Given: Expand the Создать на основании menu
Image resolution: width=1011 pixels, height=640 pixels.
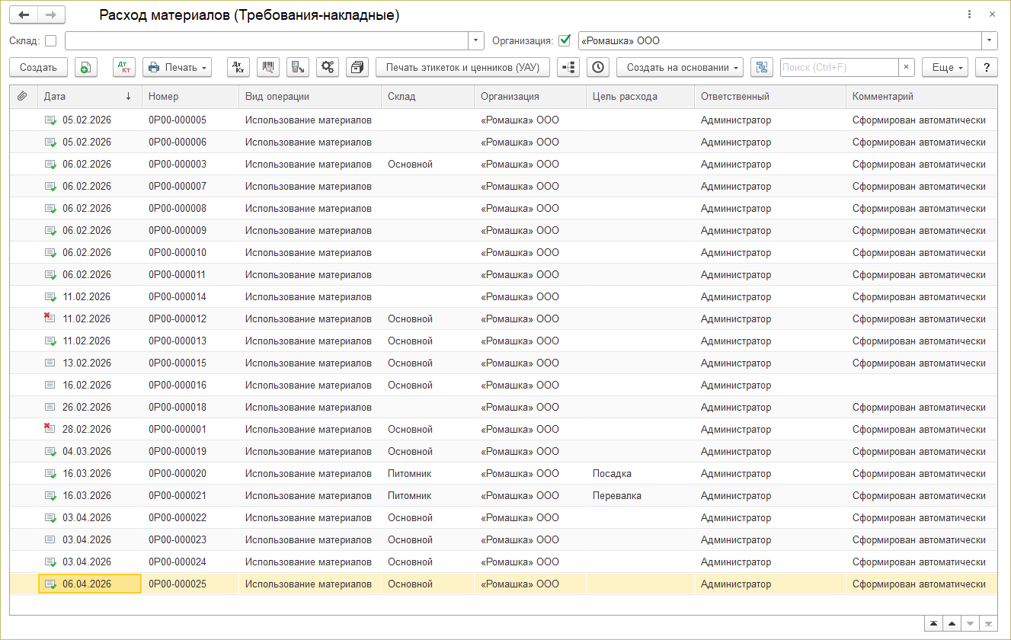Looking at the screenshot, I should [680, 67].
